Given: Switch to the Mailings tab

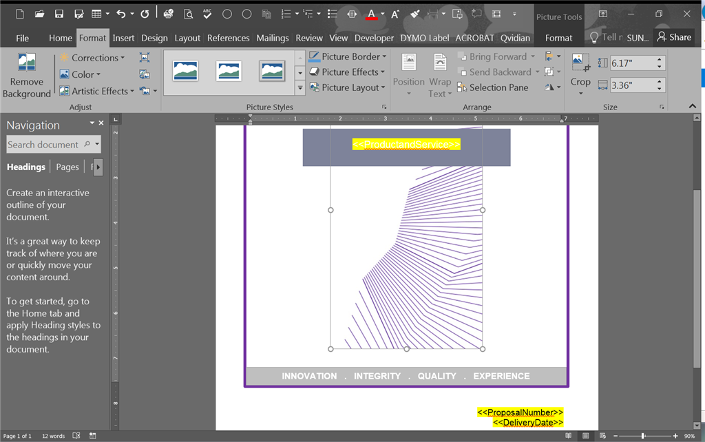Looking at the screenshot, I should (273, 39).
